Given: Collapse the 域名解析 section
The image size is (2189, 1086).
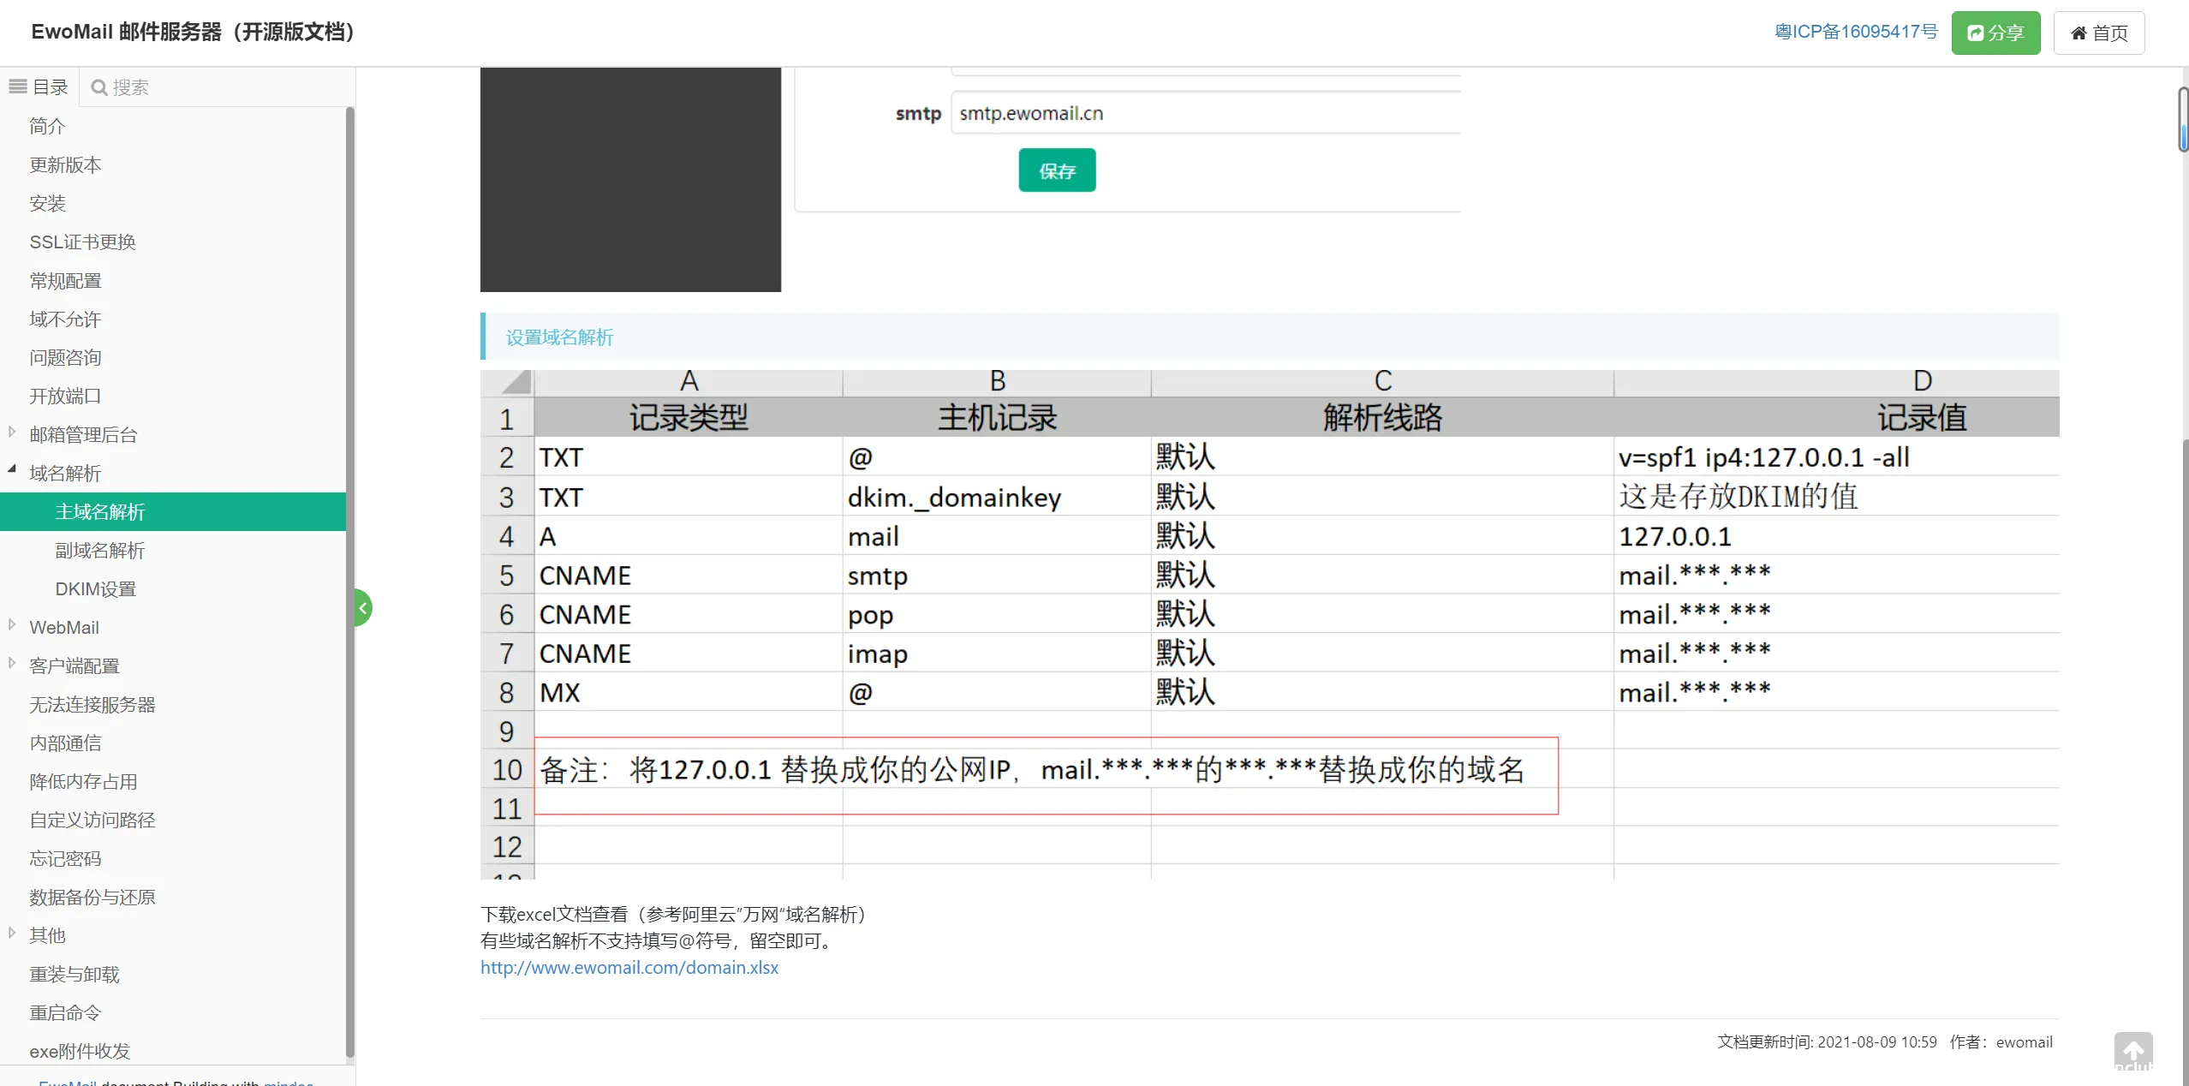Looking at the screenshot, I should click(x=11, y=468).
